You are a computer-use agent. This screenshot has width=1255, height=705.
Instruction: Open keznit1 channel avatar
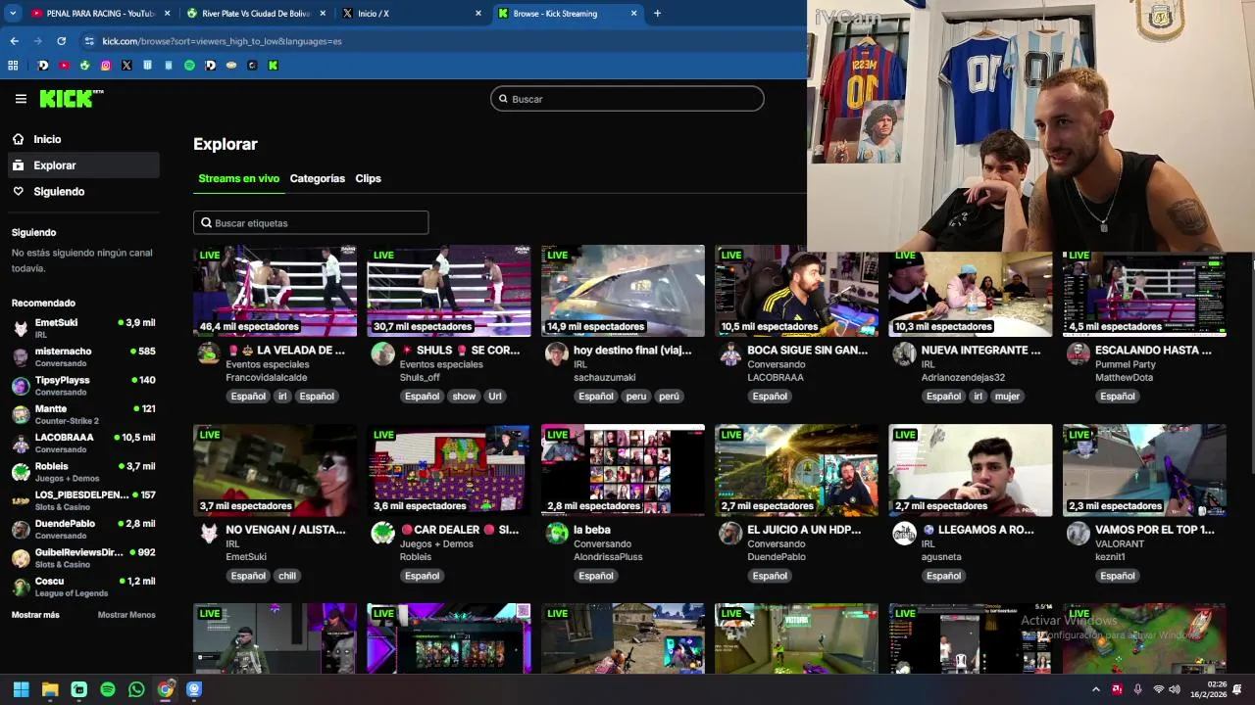tap(1079, 533)
